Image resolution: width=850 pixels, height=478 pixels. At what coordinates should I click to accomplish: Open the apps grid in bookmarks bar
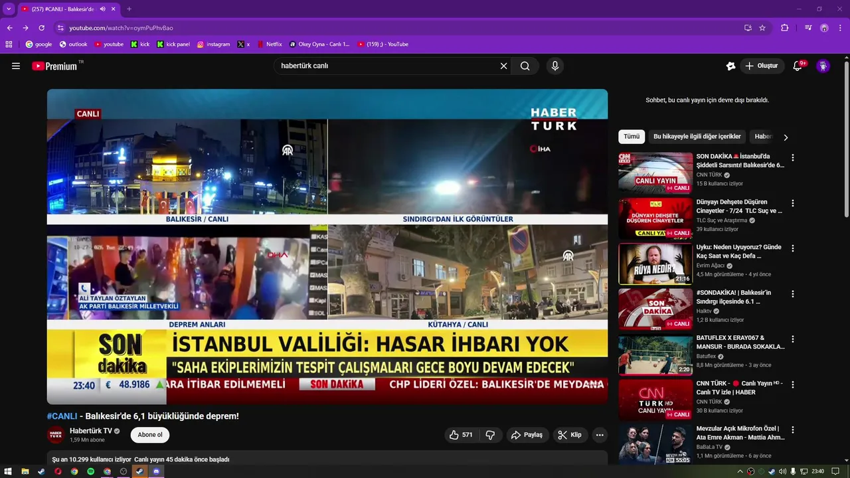tap(9, 44)
